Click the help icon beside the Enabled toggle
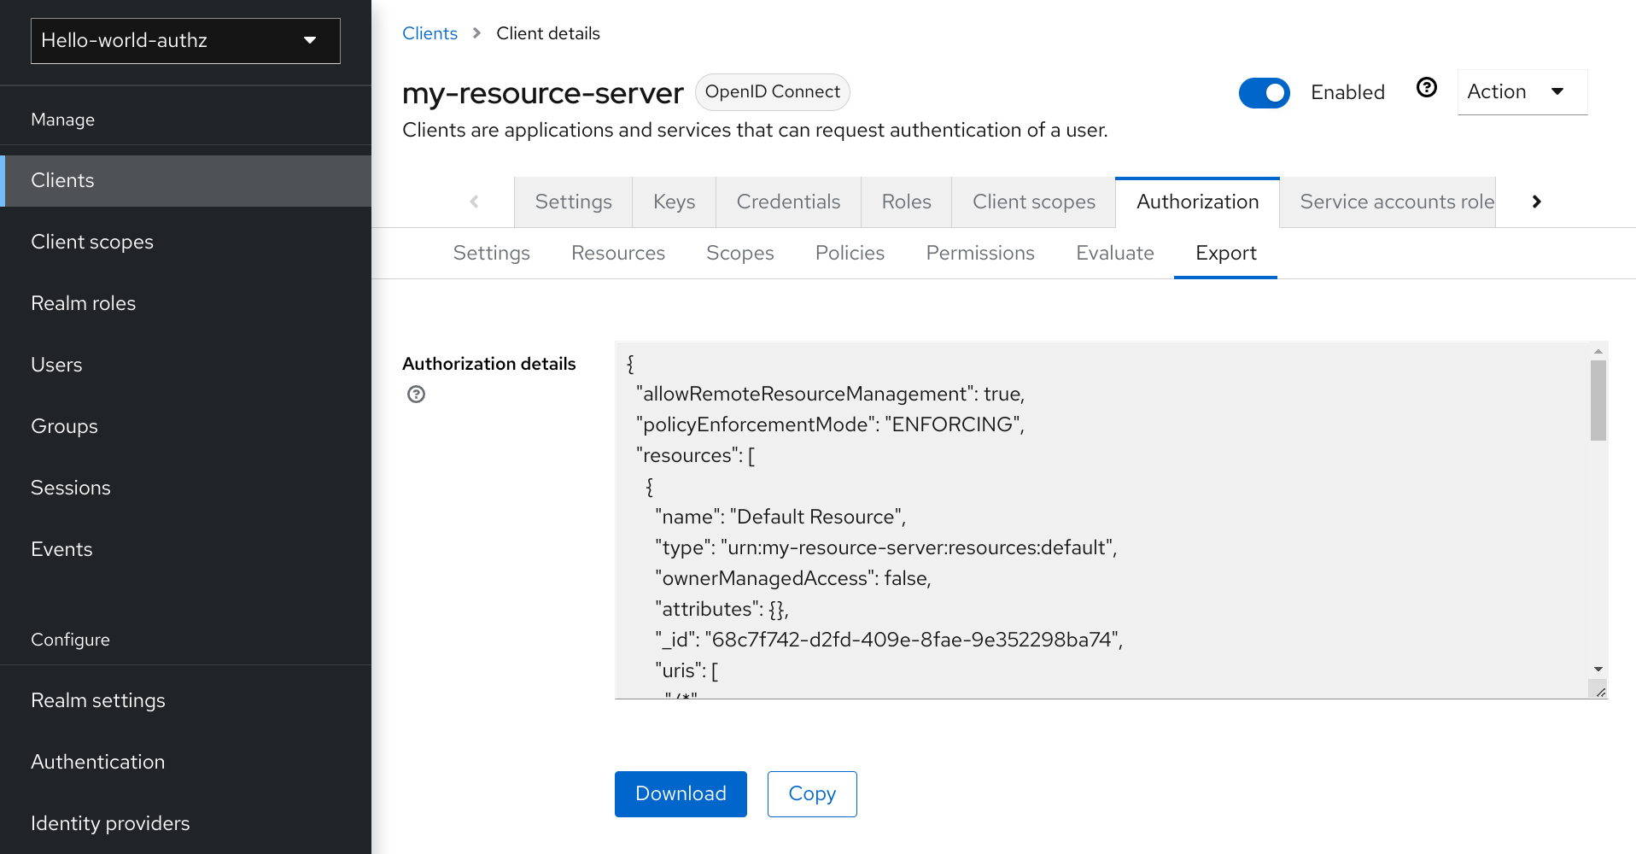1636x854 pixels. [1426, 87]
